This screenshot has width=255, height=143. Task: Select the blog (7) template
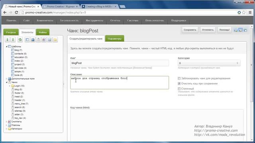[x=18, y=50]
